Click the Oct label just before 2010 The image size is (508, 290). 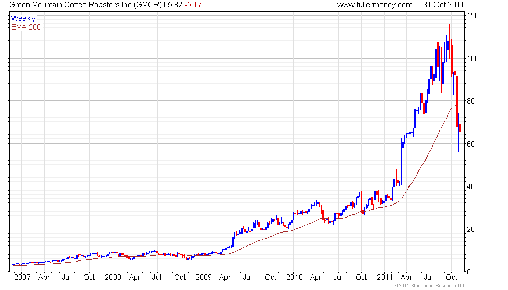point(271,278)
